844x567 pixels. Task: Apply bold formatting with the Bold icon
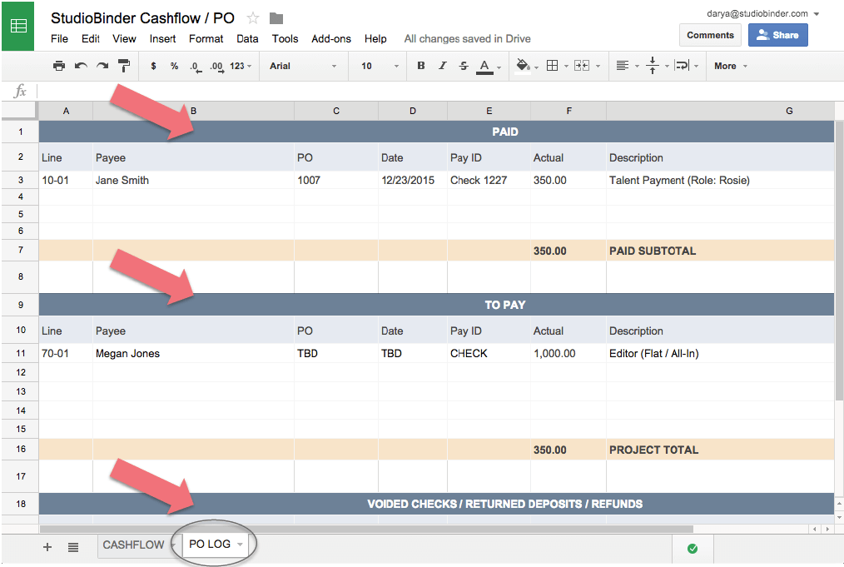pyautogui.click(x=420, y=66)
